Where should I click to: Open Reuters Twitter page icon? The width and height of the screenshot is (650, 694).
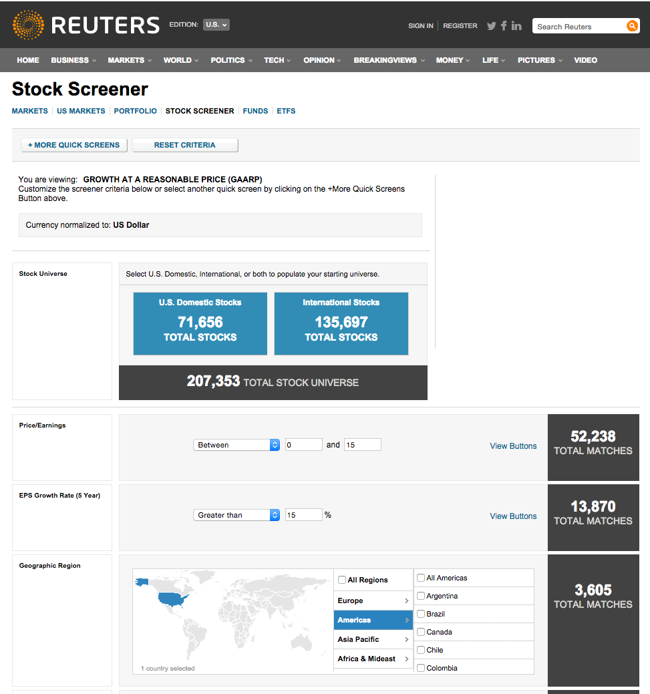pyautogui.click(x=492, y=25)
